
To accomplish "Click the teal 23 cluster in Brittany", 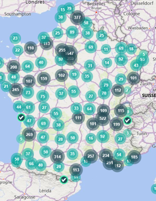I will (x=15, y=38).
